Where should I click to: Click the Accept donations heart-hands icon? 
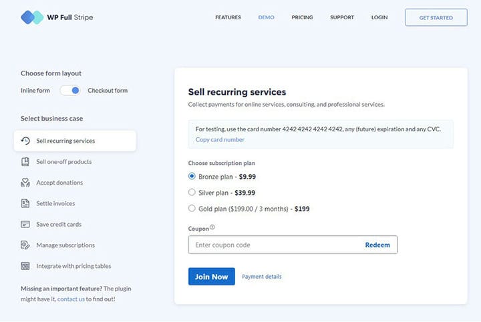(25, 183)
